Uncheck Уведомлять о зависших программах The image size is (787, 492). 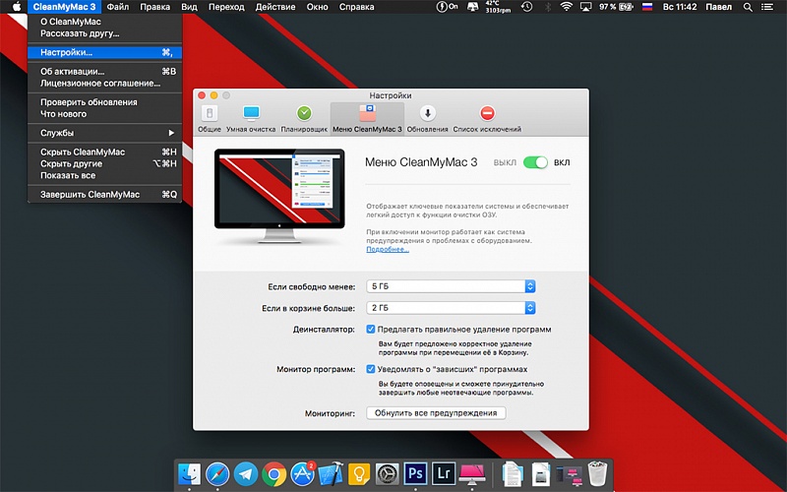point(371,369)
